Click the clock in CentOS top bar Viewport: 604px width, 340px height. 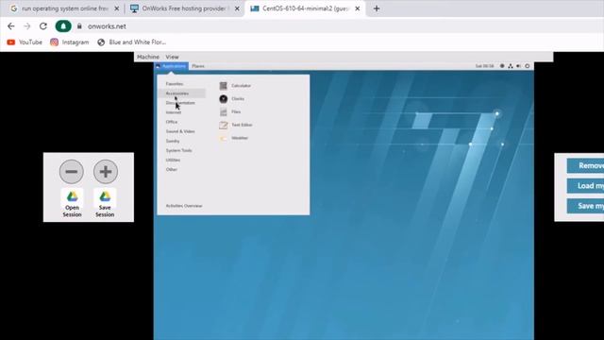[x=484, y=66]
